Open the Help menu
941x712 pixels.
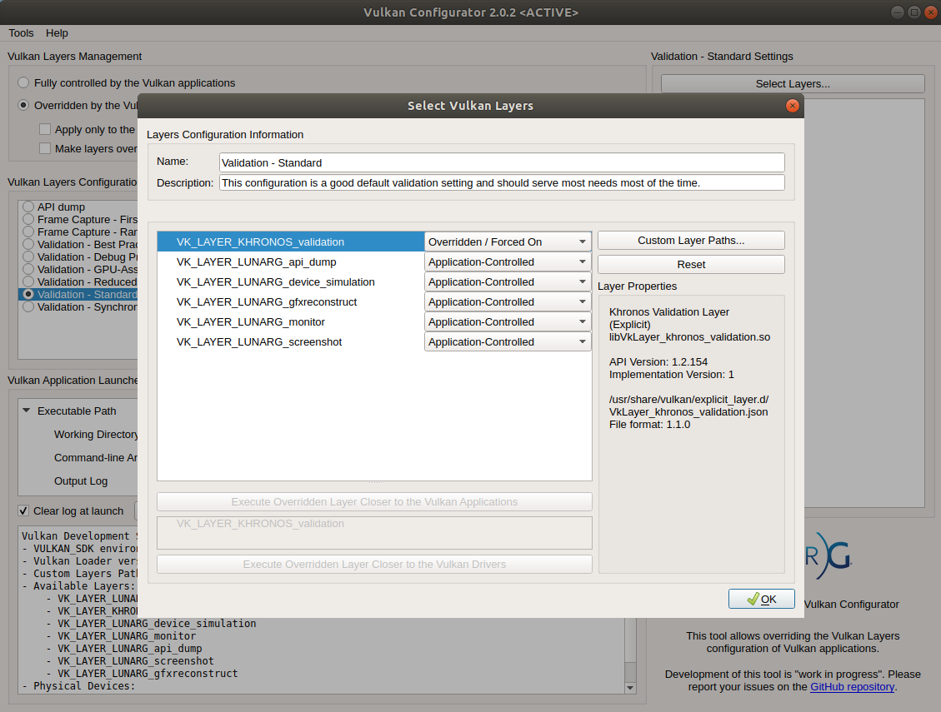pyautogui.click(x=57, y=32)
